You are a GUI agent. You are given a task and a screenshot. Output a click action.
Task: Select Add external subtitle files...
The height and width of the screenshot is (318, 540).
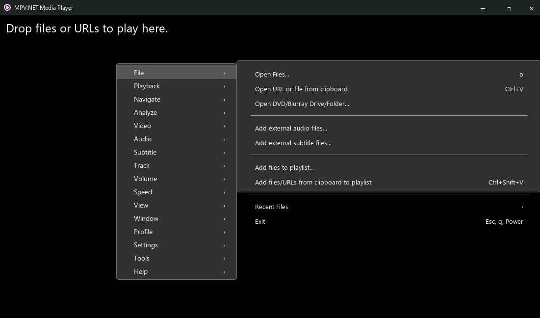pos(388,143)
